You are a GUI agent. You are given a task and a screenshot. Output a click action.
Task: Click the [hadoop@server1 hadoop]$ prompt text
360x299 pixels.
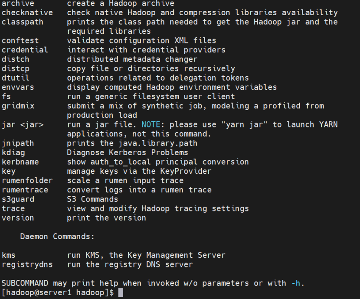58,292
